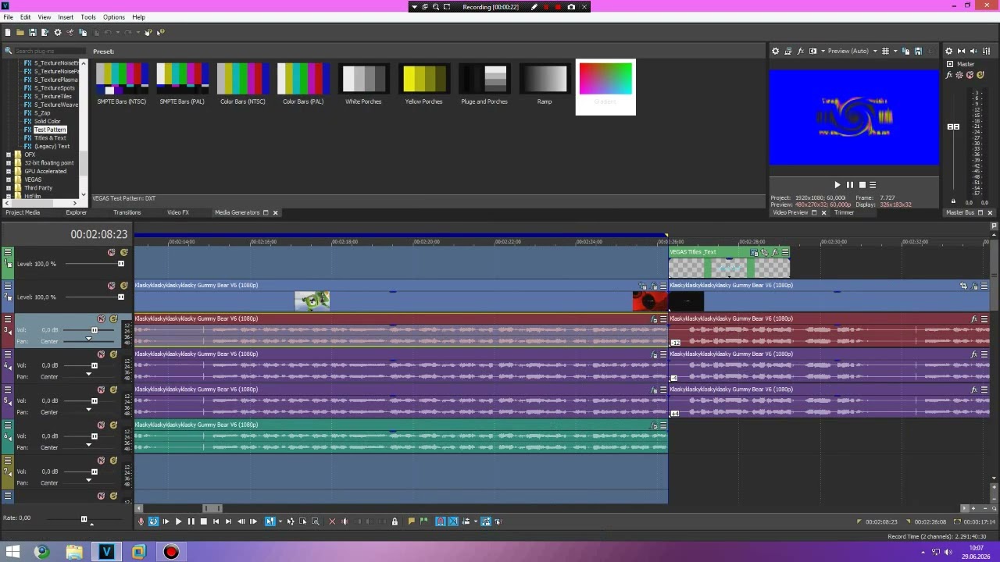1000x562 pixels.
Task: Select the Zoom Edit tool
Action: point(316,521)
